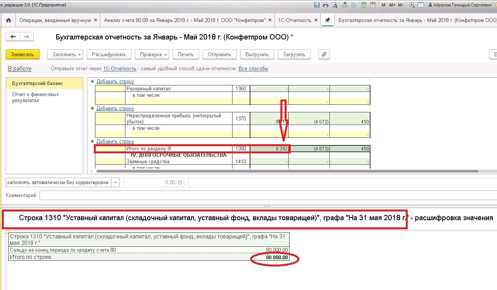Select the (4 072) cell in row 1370
The image size is (497, 290).
pos(309,119)
